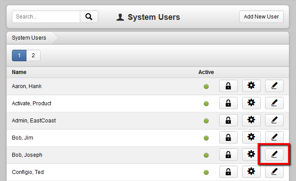The width and height of the screenshot is (296, 181).
Task: Edit Activate, Product via pencil icon
Action: coord(274,103)
